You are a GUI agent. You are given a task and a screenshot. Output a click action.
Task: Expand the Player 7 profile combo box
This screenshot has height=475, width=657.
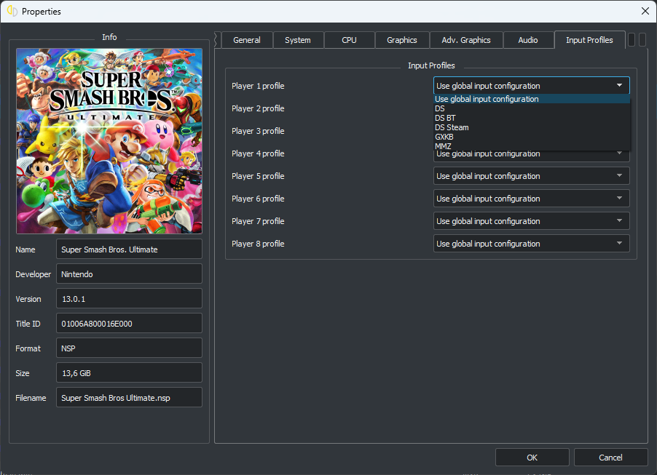531,221
